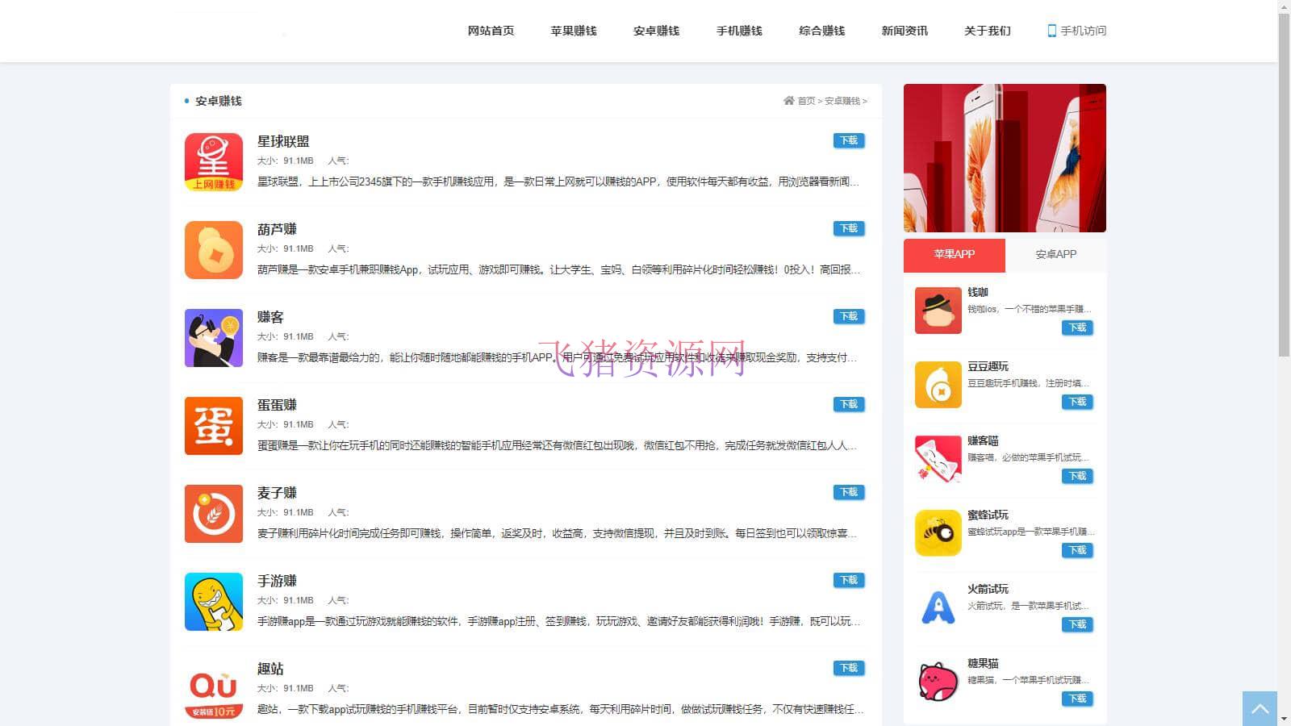1291x726 pixels.
Task: Click the 趣站 Qu app icon
Action: [x=213, y=690]
